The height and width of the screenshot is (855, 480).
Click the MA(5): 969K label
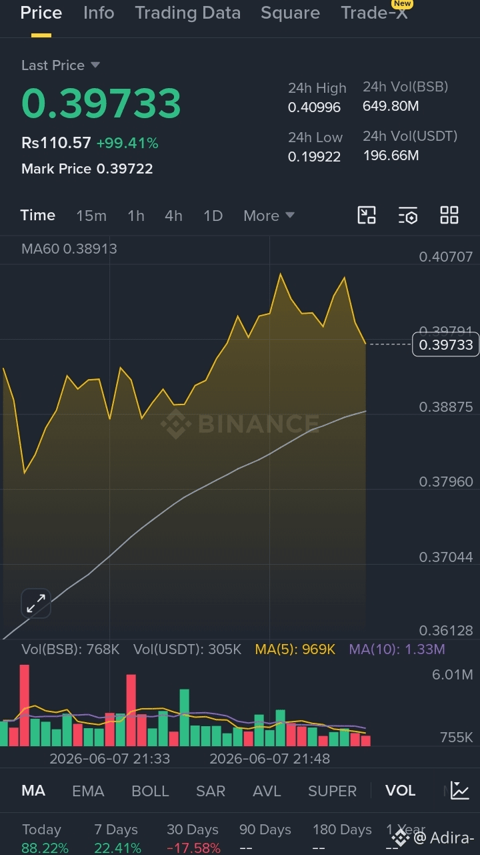coord(295,649)
